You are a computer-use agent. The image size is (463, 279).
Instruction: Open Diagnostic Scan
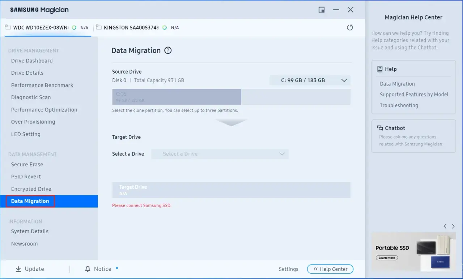tap(31, 97)
